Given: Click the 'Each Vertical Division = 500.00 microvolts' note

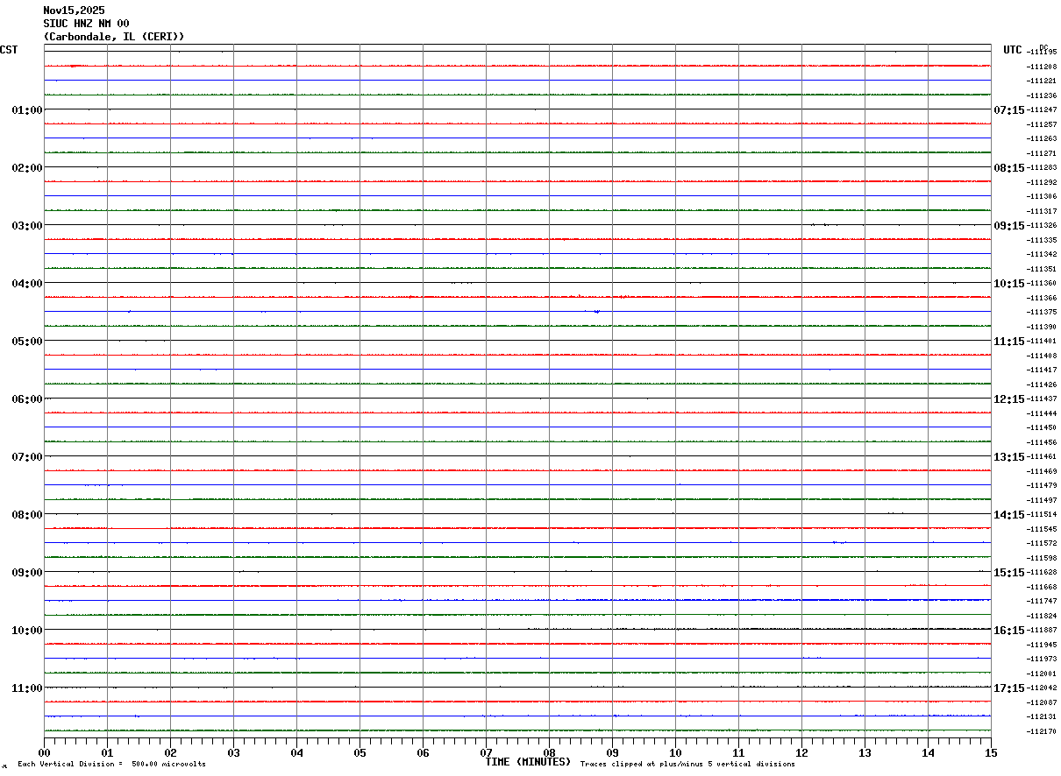Looking at the screenshot, I should 111,765.
